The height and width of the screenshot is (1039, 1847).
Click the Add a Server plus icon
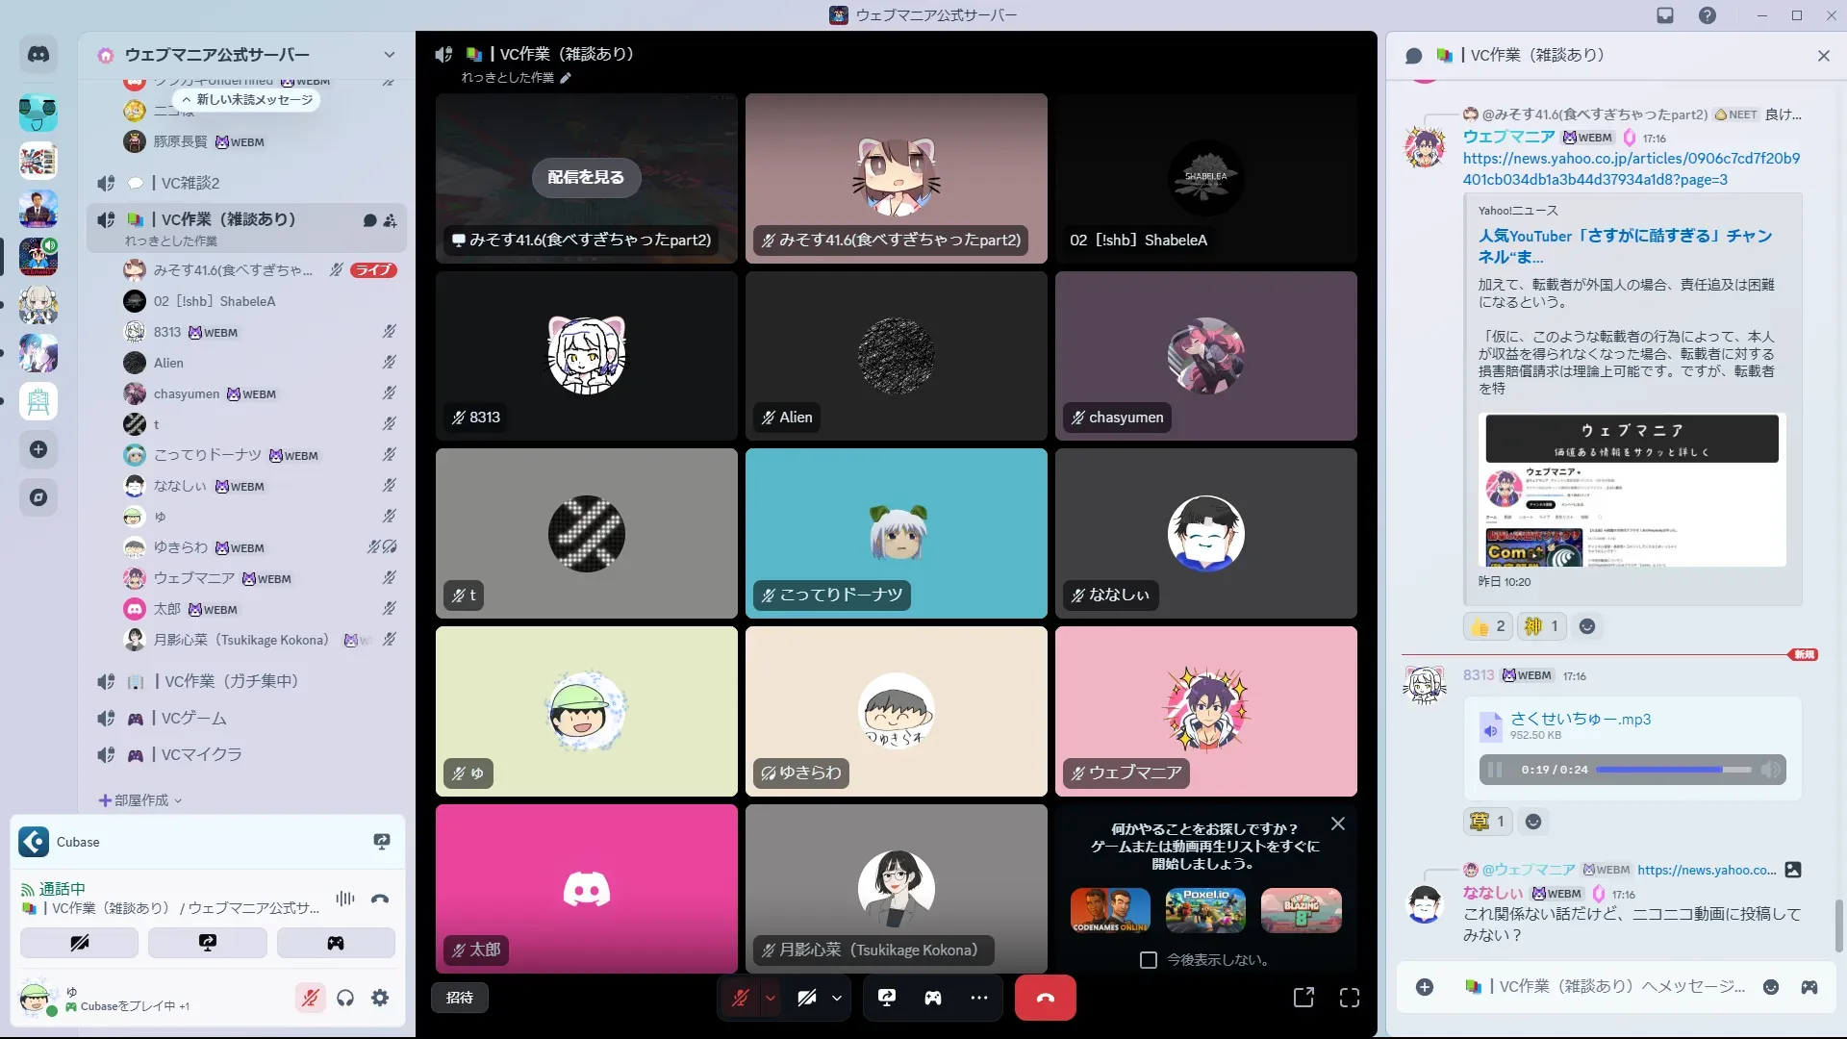point(38,449)
